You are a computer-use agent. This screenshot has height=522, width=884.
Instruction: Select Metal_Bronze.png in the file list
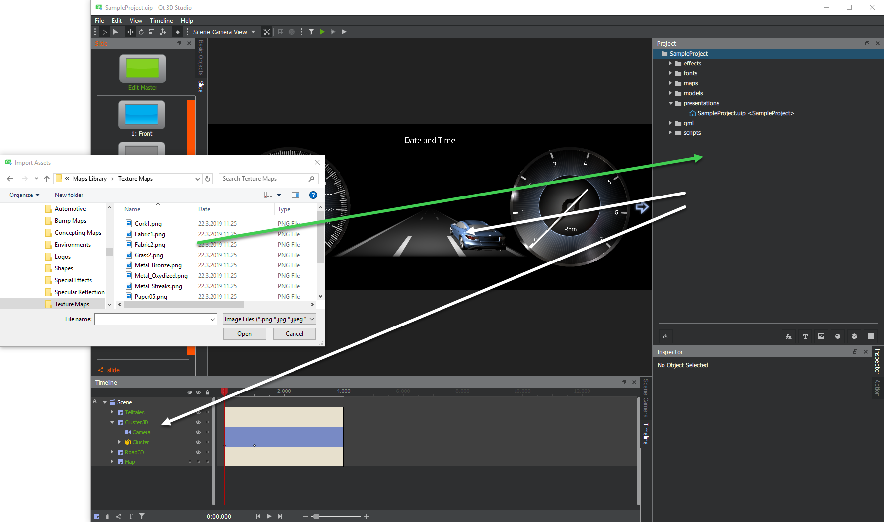[x=159, y=265]
